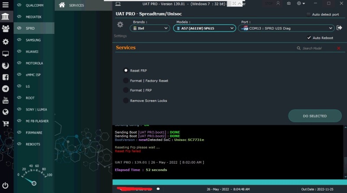Open the Port dropdown showing COM13

[x=286, y=28]
